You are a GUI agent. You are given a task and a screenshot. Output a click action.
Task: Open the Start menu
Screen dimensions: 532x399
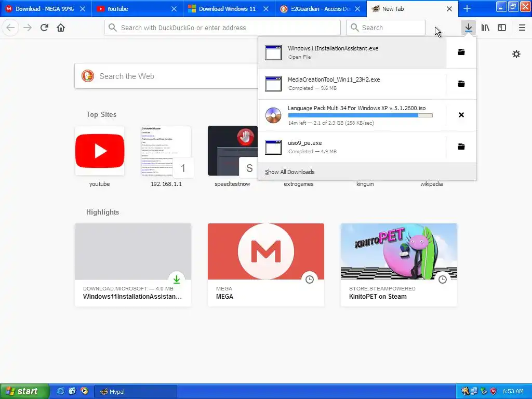(x=24, y=391)
